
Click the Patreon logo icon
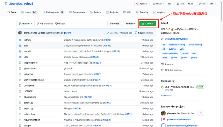163,119
